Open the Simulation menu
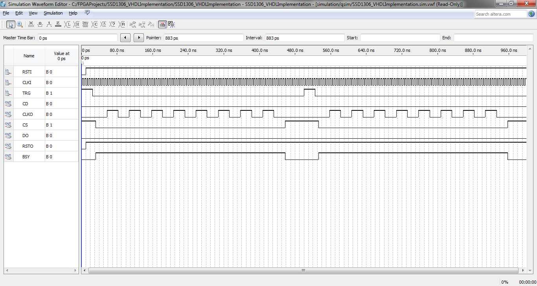537x286 pixels. [53, 13]
